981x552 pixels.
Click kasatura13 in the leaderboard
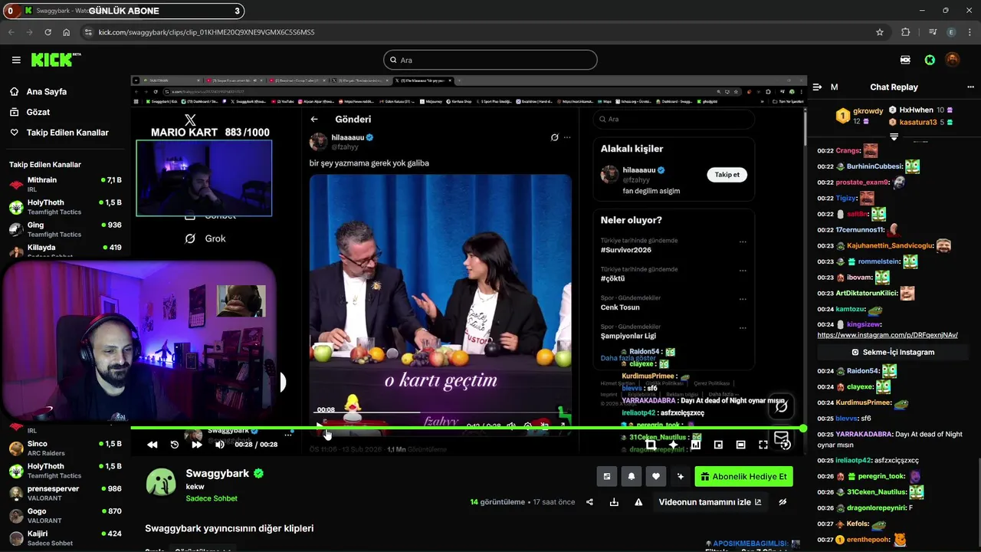pyautogui.click(x=918, y=122)
